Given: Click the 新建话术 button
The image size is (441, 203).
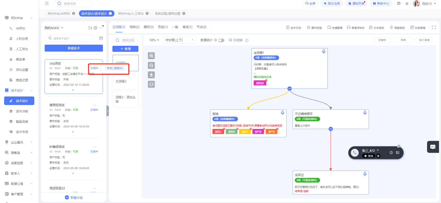Looking at the screenshot, I should [74, 48].
